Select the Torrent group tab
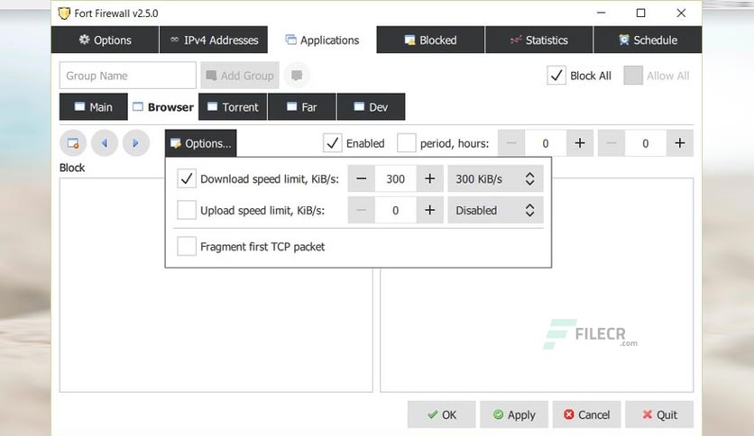The height and width of the screenshot is (436, 754). pos(234,106)
